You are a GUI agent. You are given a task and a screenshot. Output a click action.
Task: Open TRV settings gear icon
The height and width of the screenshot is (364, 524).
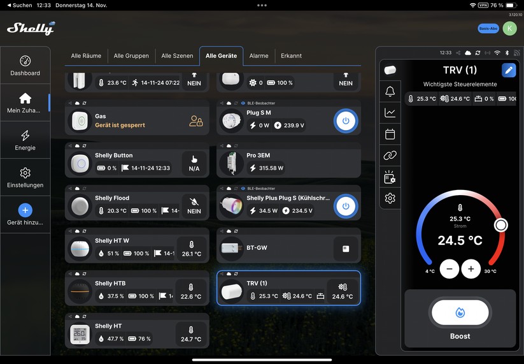(390, 198)
